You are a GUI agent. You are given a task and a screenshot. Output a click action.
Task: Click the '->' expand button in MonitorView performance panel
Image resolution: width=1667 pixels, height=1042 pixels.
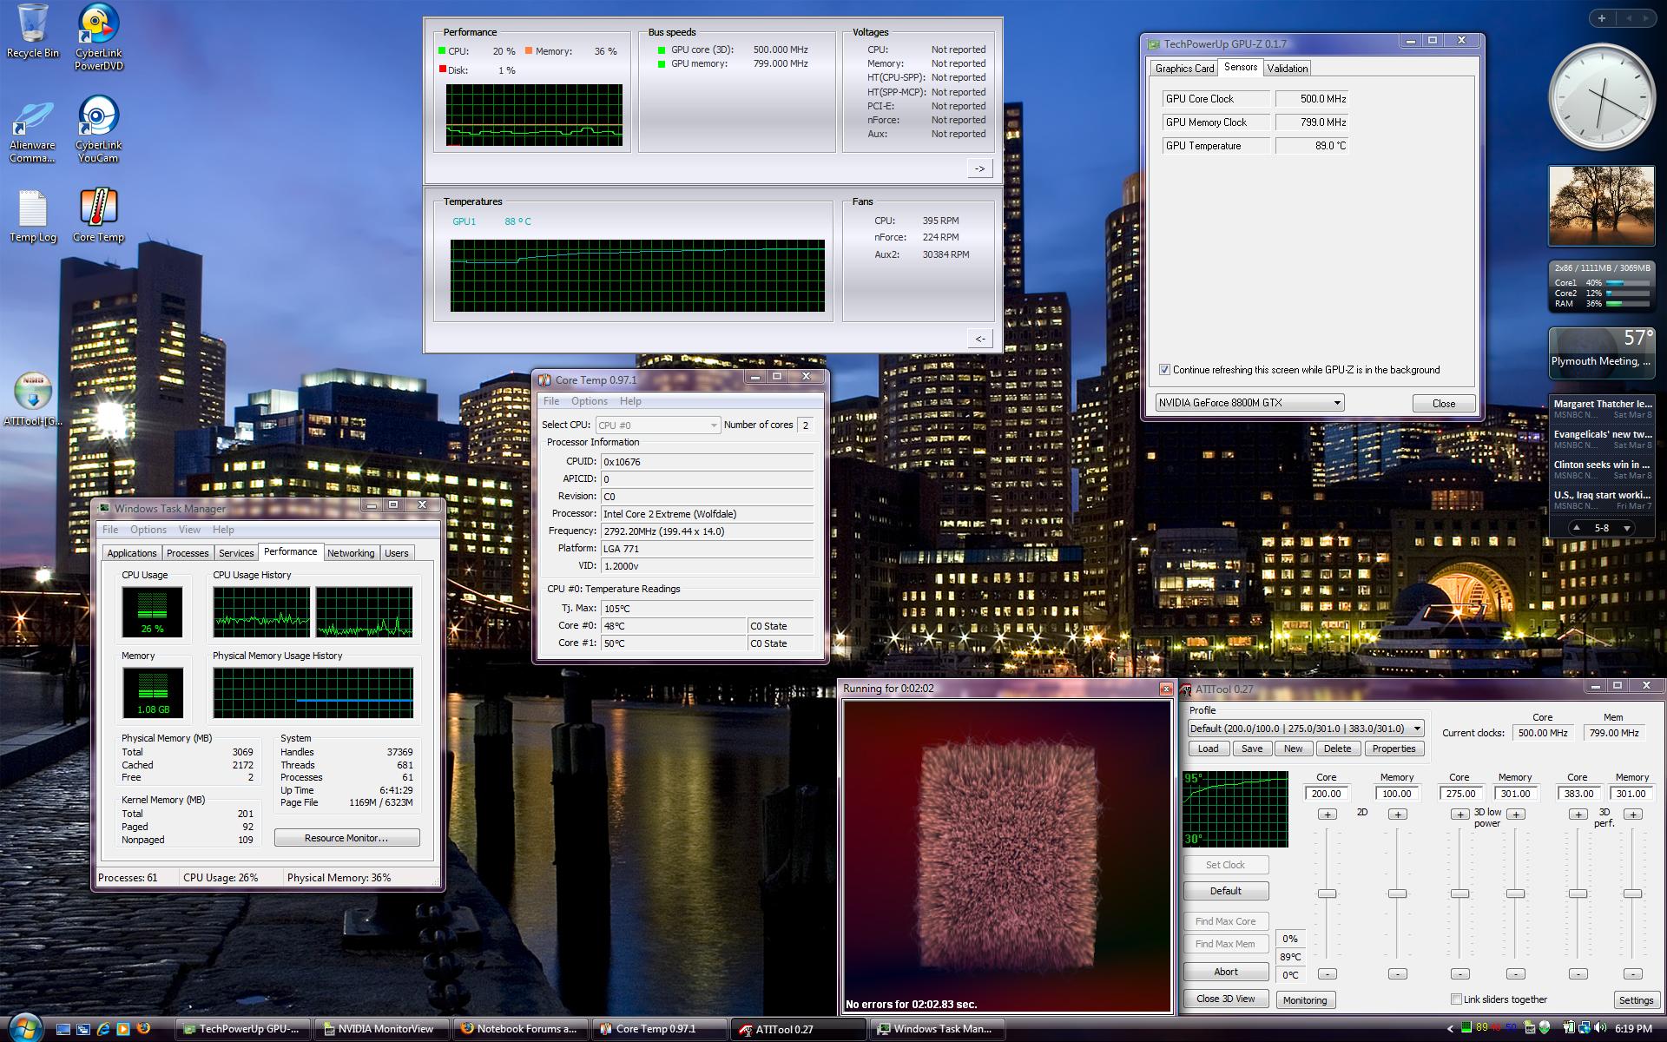pyautogui.click(x=979, y=168)
